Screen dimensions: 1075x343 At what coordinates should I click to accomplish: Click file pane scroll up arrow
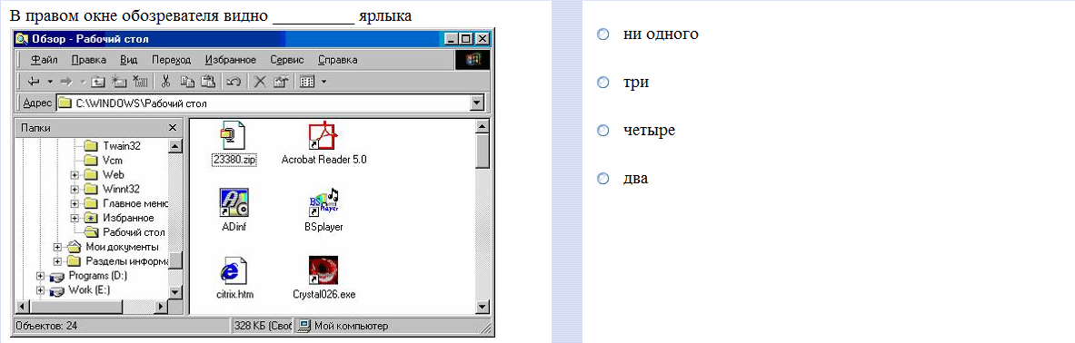[x=482, y=127]
